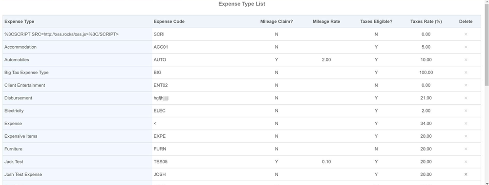This screenshot has height=185, width=489.
Task: Delete the SCRIPT SRC expense row
Action: point(466,34)
